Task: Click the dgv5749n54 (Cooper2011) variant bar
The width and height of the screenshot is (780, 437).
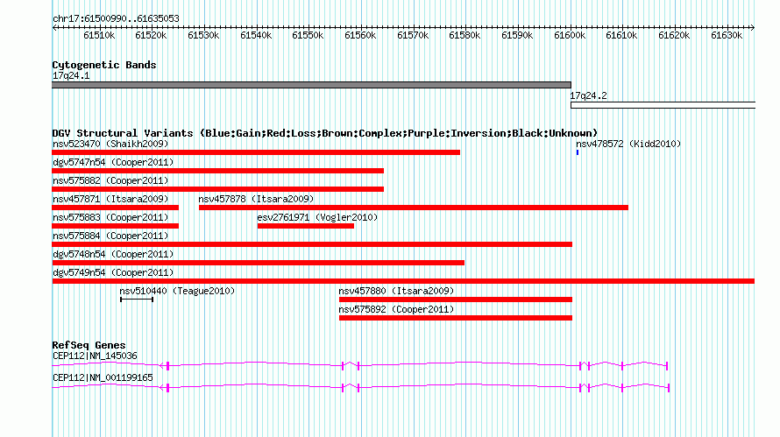Action: (403, 281)
